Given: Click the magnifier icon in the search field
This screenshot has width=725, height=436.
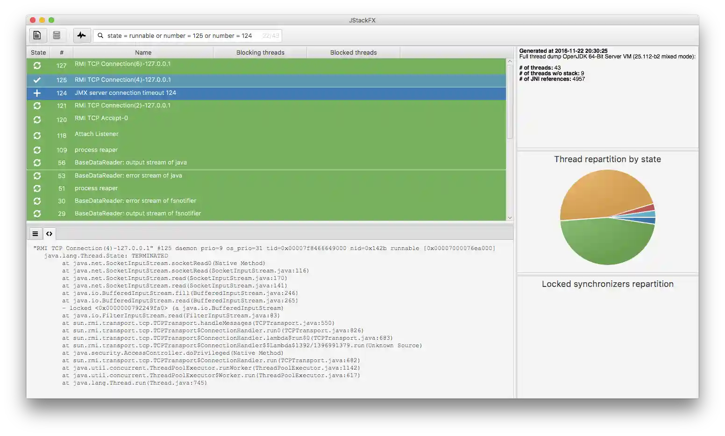Looking at the screenshot, I should pos(100,36).
